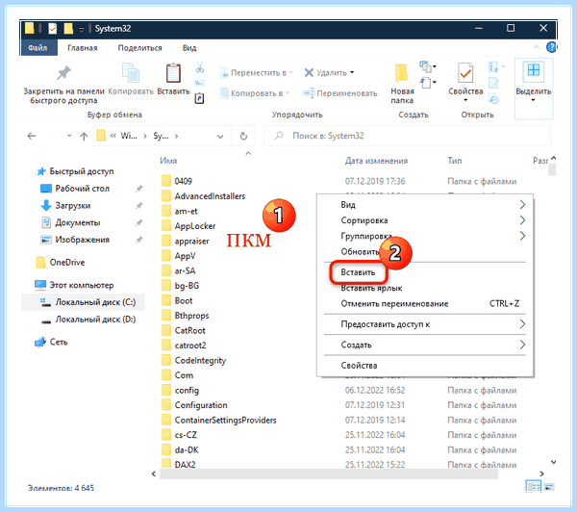Viewport: 577px width, 512px height.
Task: Switch to the Главная ribbon tab
Action: tap(83, 48)
